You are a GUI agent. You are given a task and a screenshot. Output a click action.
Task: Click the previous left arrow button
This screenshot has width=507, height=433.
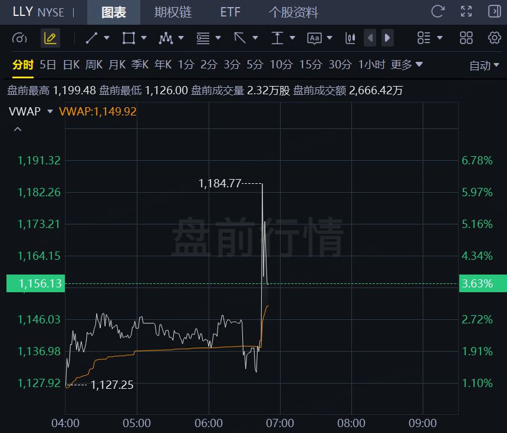(370, 38)
